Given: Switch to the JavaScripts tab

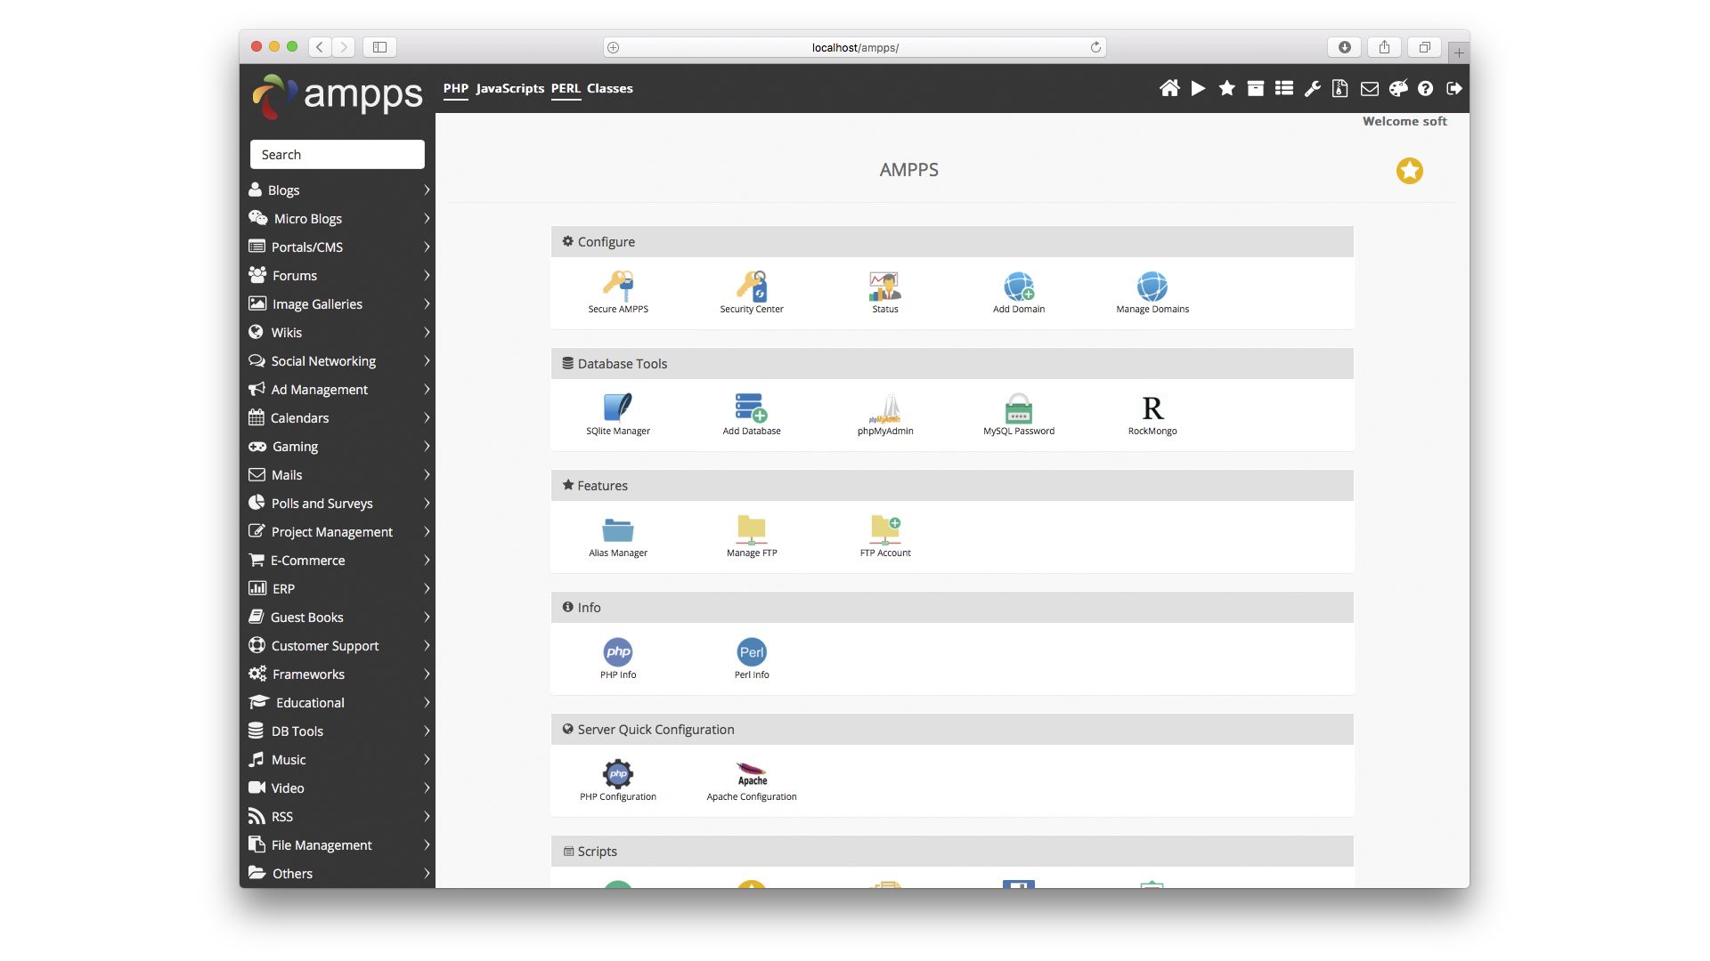Looking at the screenshot, I should pos(509,88).
